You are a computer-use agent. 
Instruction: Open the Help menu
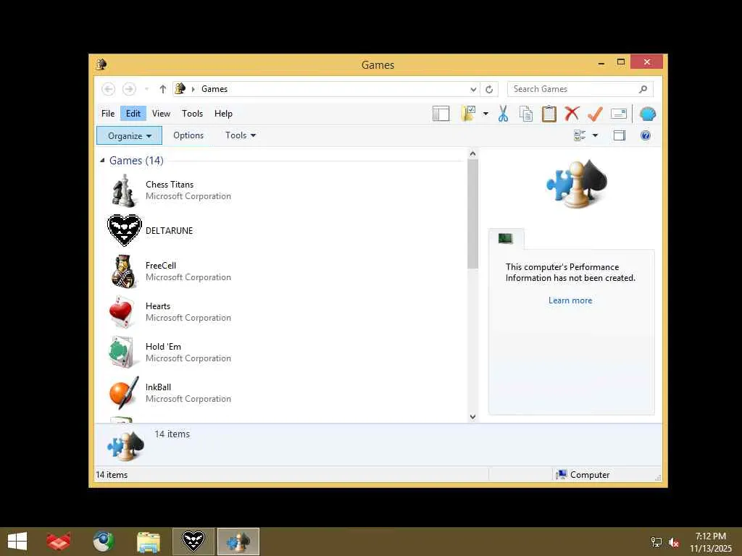pos(223,114)
